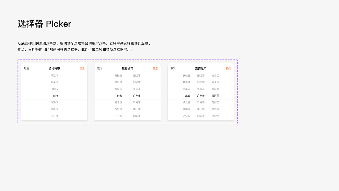Screen dimensions: 339x191
Task: Select 安徽省 in the two-column picker
Action: point(118,75)
